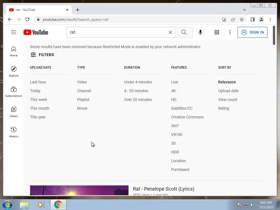Open the tab search chevron

[x=244, y=10]
